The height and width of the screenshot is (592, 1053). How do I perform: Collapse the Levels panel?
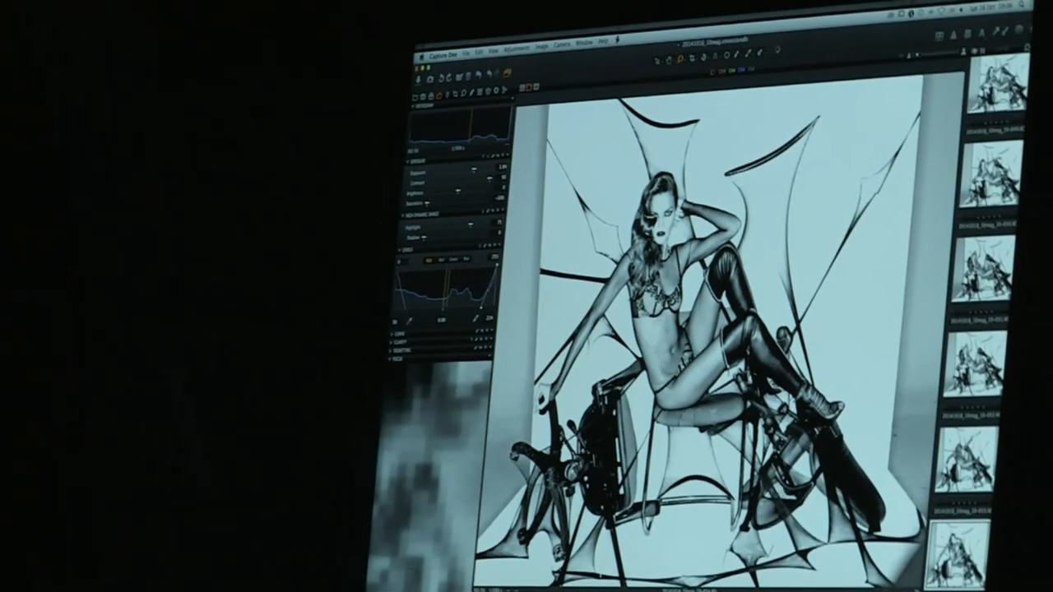[399, 250]
